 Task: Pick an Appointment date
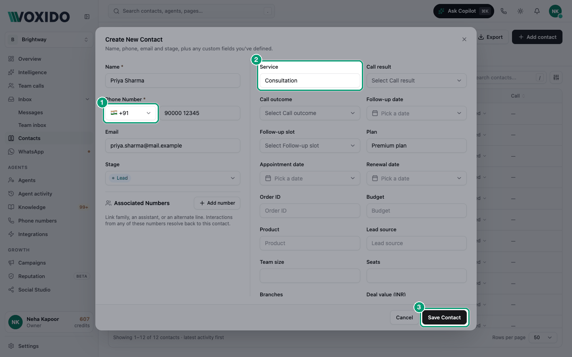pos(310,178)
